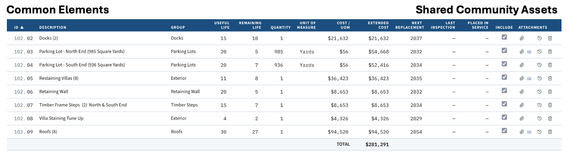Delete Parking Lot - South End row
The image size is (570, 159).
click(550, 65)
